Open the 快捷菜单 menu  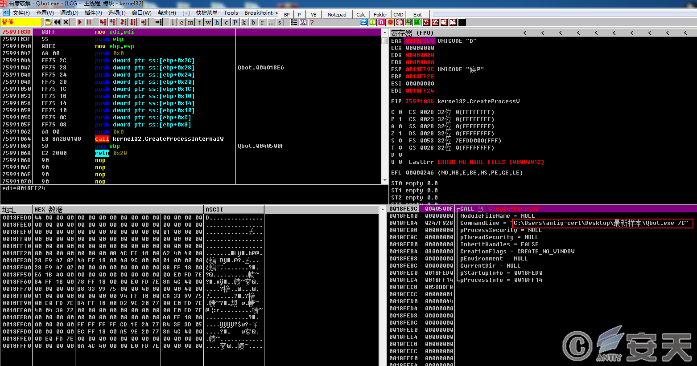pyautogui.click(x=207, y=13)
